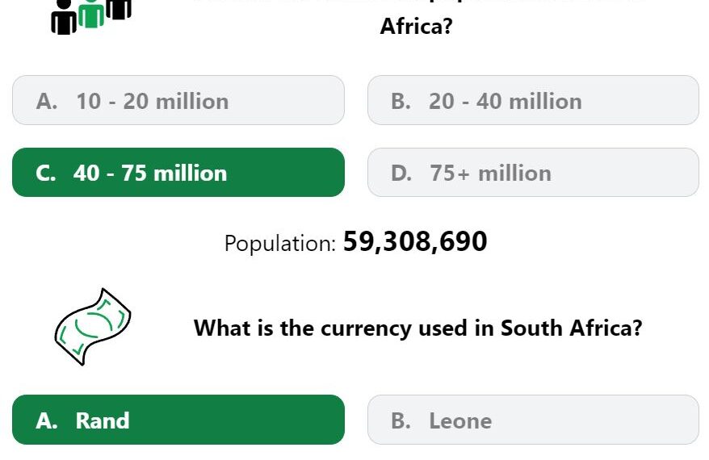Select highlighted answer C. 40 - 75 million
Image resolution: width=709 pixels, height=460 pixels.
178,172
